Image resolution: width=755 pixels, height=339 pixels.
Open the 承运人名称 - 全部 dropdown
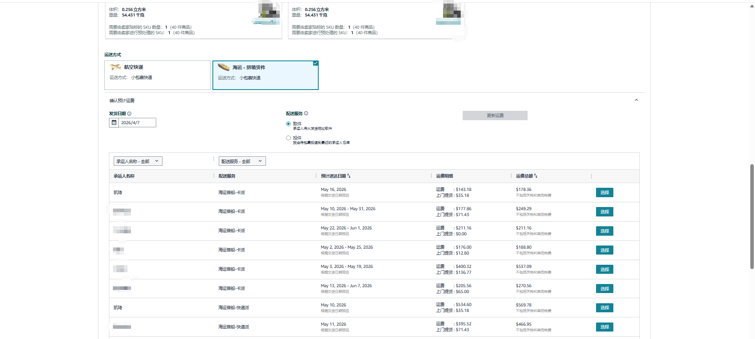coord(138,161)
